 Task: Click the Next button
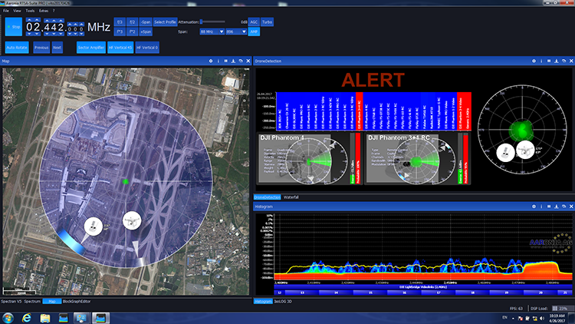(x=58, y=48)
